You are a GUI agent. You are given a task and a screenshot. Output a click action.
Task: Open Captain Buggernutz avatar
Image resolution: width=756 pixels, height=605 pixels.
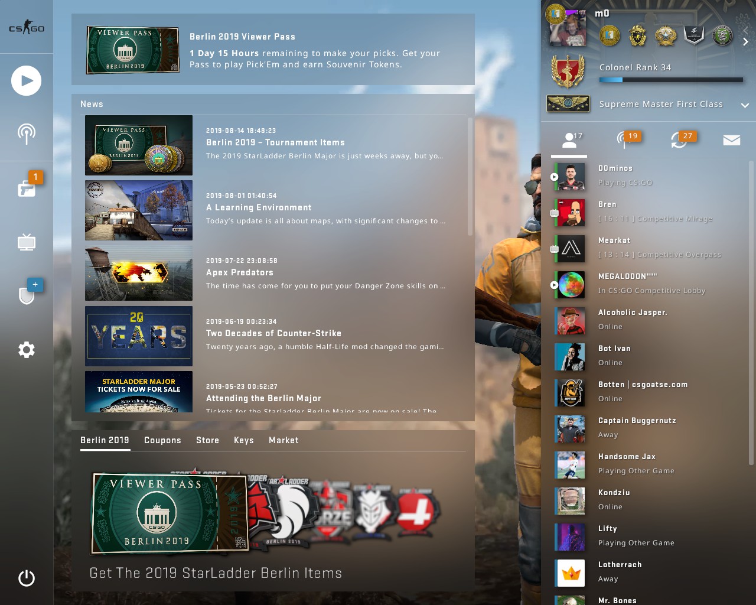[x=571, y=428]
